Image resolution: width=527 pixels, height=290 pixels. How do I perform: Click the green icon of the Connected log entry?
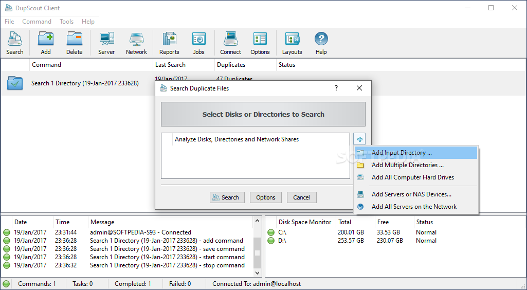7,232
